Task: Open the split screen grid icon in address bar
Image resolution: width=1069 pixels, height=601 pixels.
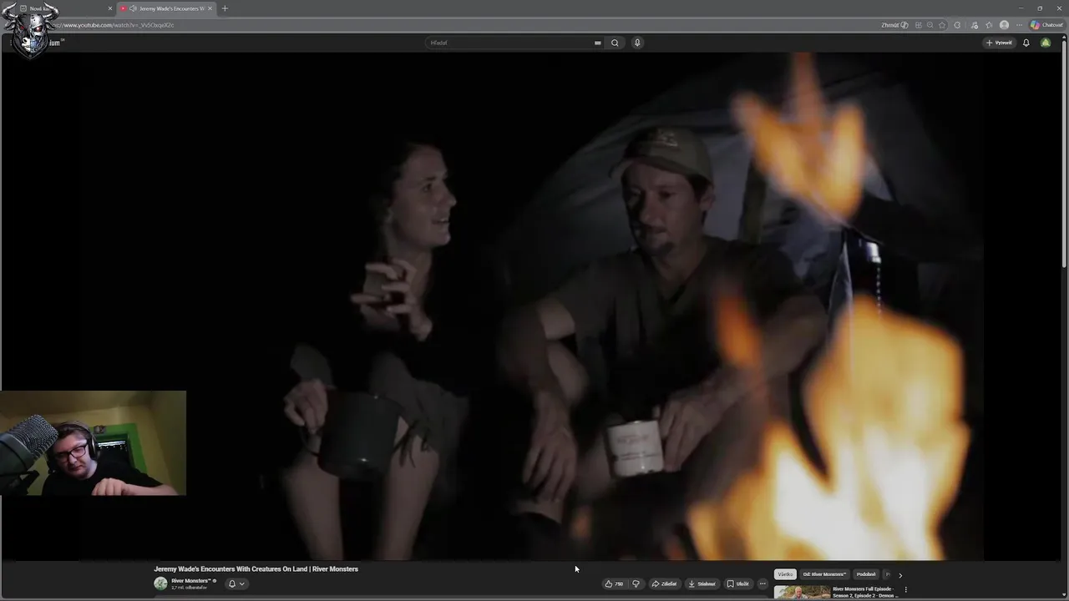Action: 919,25
